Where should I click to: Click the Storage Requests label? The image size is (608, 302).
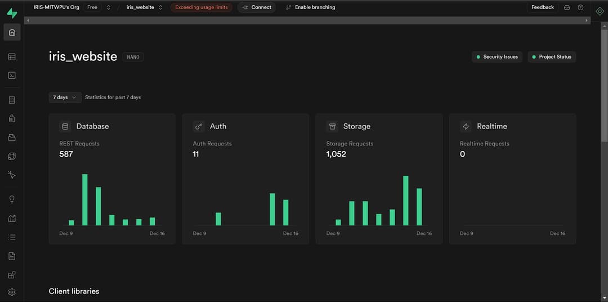click(350, 144)
